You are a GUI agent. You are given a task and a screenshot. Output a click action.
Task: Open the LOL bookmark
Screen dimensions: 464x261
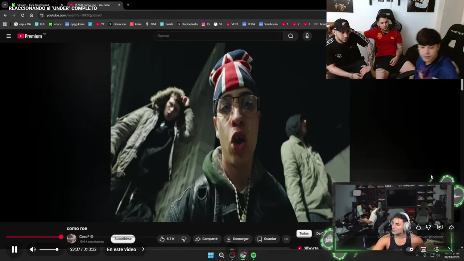click(40, 24)
